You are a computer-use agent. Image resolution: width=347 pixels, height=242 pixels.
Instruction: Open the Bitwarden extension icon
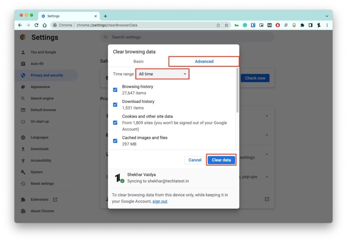click(253, 25)
